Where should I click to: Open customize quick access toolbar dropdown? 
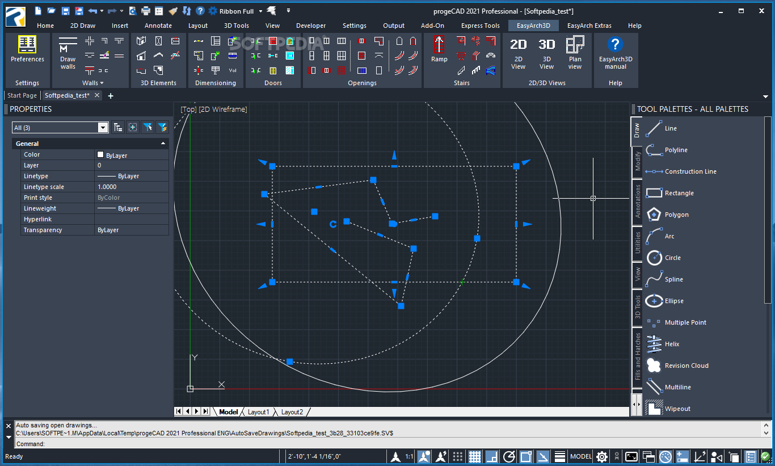click(x=288, y=11)
